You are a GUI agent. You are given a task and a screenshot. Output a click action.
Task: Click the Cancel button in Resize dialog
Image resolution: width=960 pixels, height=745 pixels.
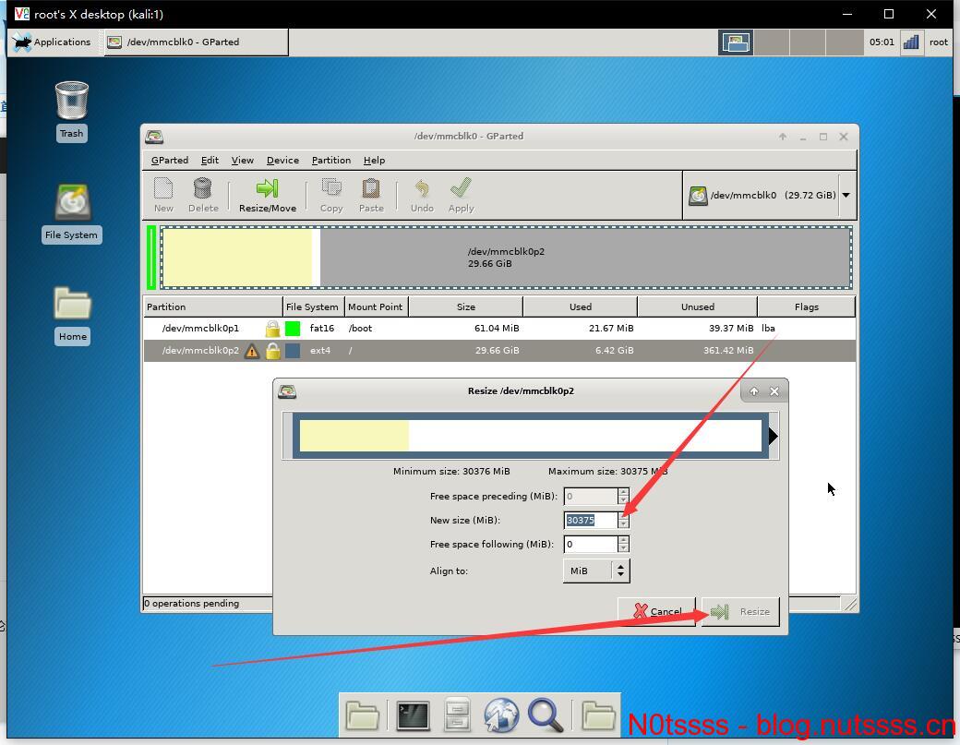[x=657, y=611]
